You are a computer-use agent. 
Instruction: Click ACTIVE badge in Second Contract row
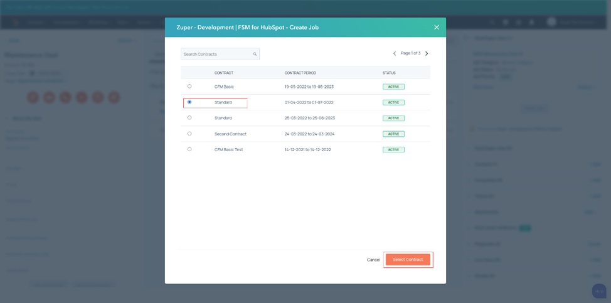click(393, 134)
